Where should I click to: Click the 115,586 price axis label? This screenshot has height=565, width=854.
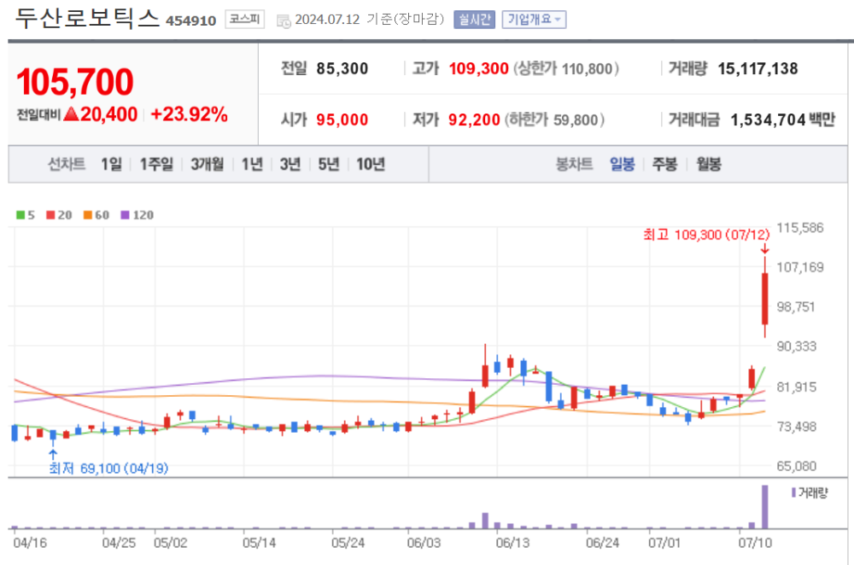(799, 228)
